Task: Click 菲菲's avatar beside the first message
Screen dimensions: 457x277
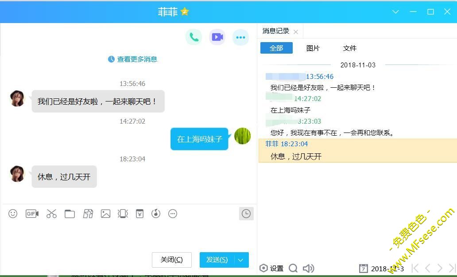Action: point(17,98)
